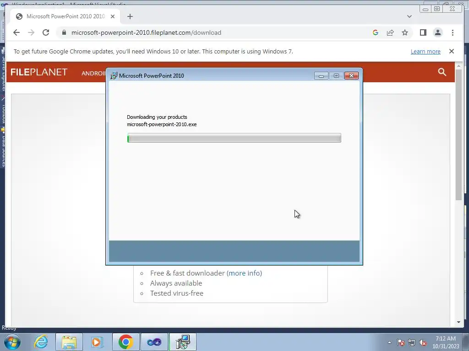This screenshot has width=469, height=351.
Task: Click the address bar URL
Action: click(x=146, y=32)
